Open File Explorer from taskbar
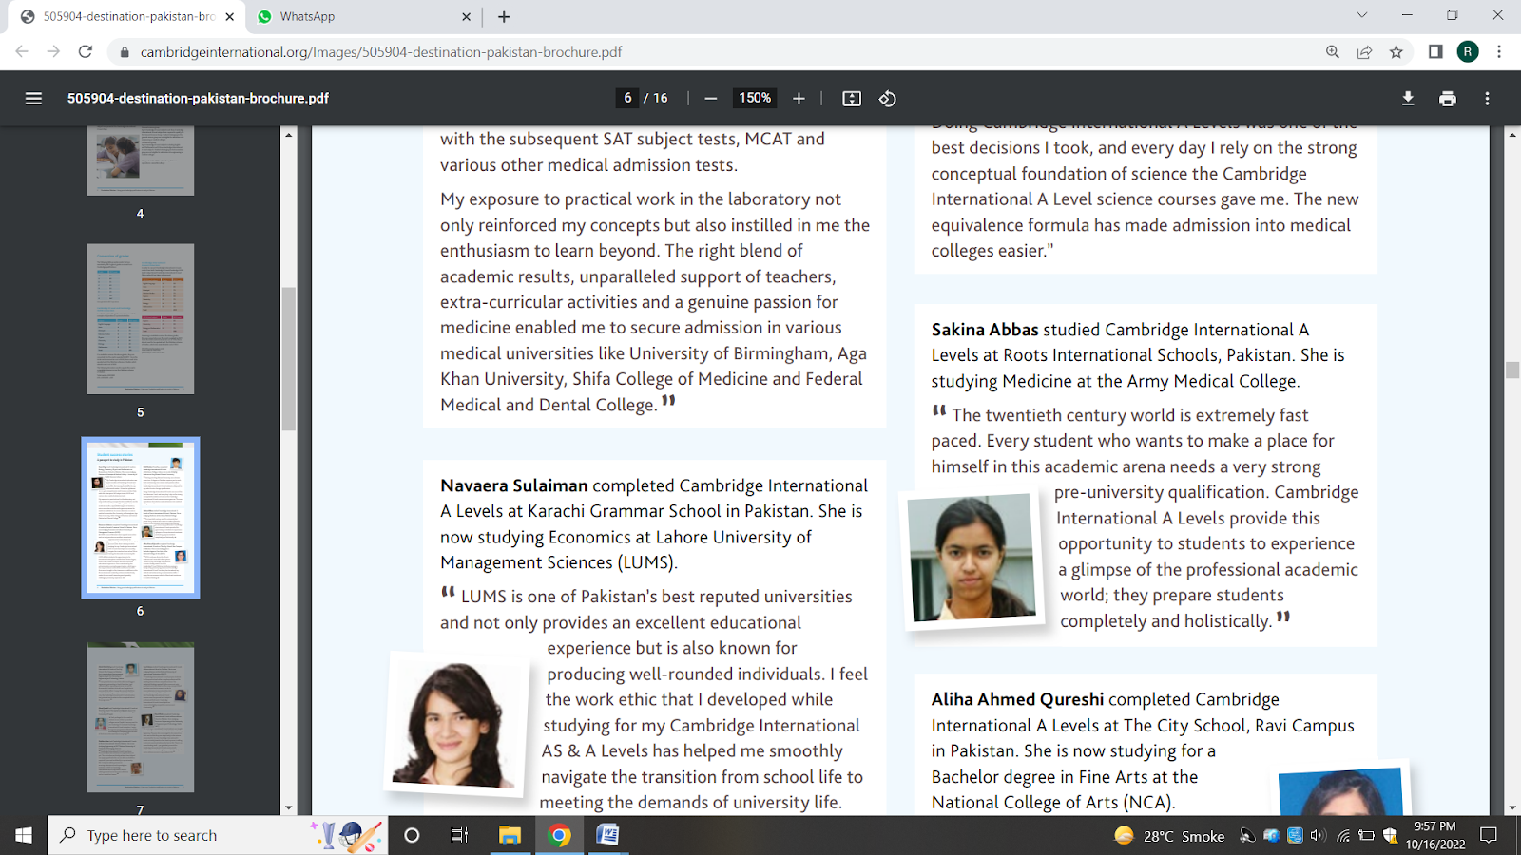 click(x=510, y=835)
